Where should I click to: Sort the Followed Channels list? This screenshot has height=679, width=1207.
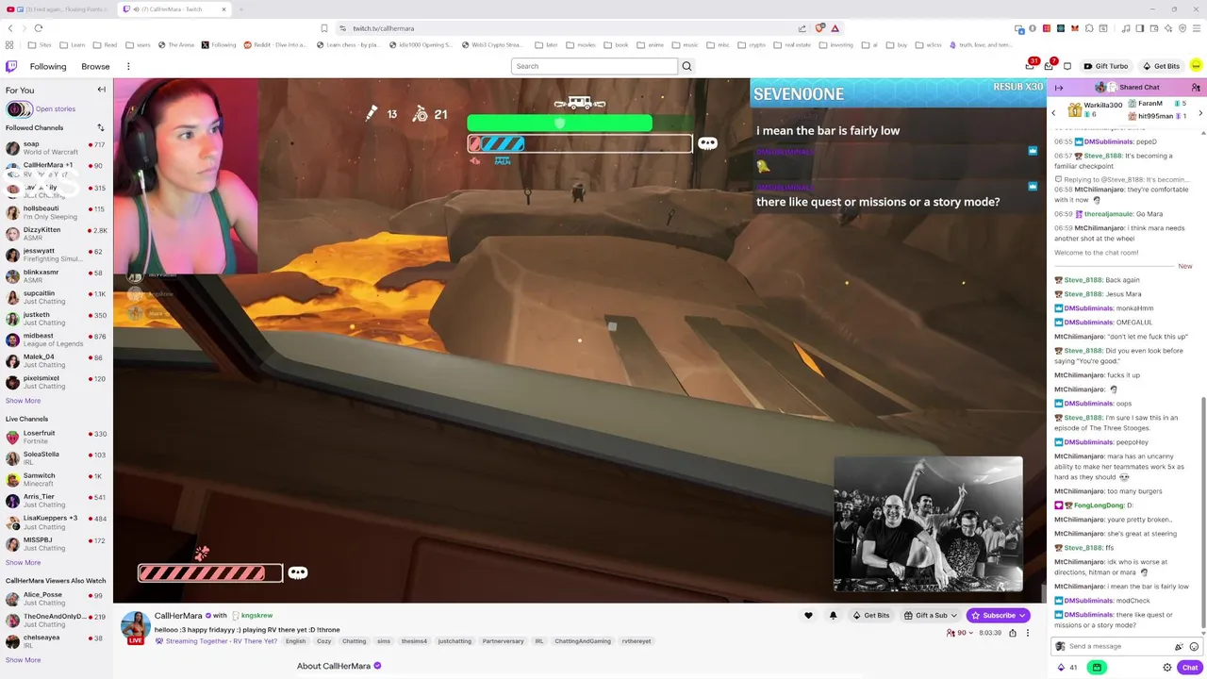101,127
